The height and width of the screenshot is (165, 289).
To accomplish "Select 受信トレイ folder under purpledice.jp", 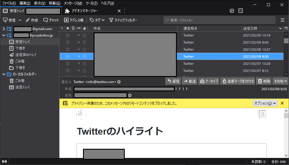I will tap(30, 42).
